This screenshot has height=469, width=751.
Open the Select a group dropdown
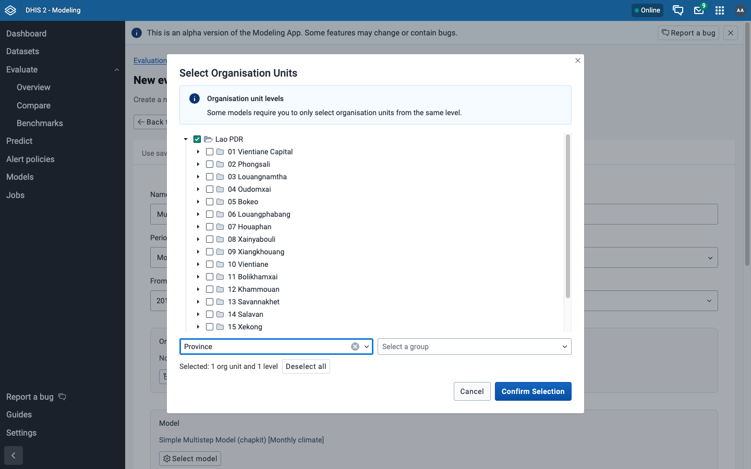475,347
